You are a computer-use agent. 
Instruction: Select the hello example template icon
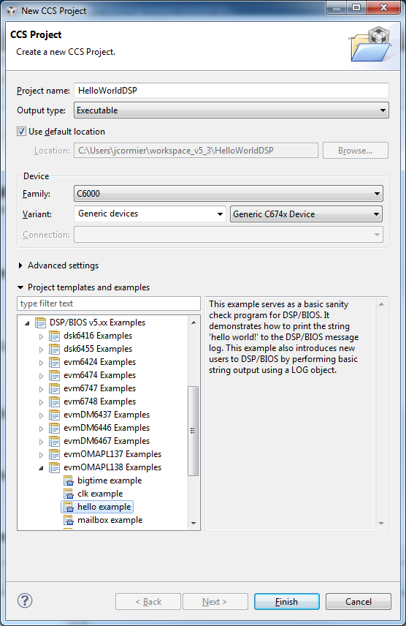point(69,507)
